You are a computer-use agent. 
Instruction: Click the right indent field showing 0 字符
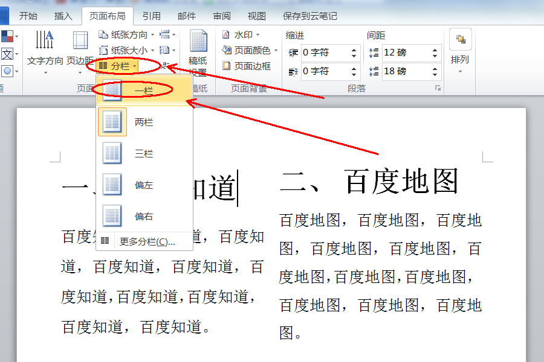tap(325, 71)
